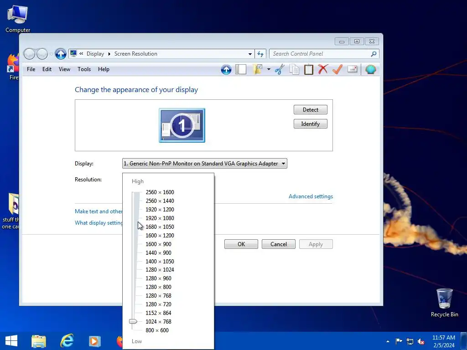The height and width of the screenshot is (350, 467).
Task: Click the Action Center flag tray icon
Action: 399,341
